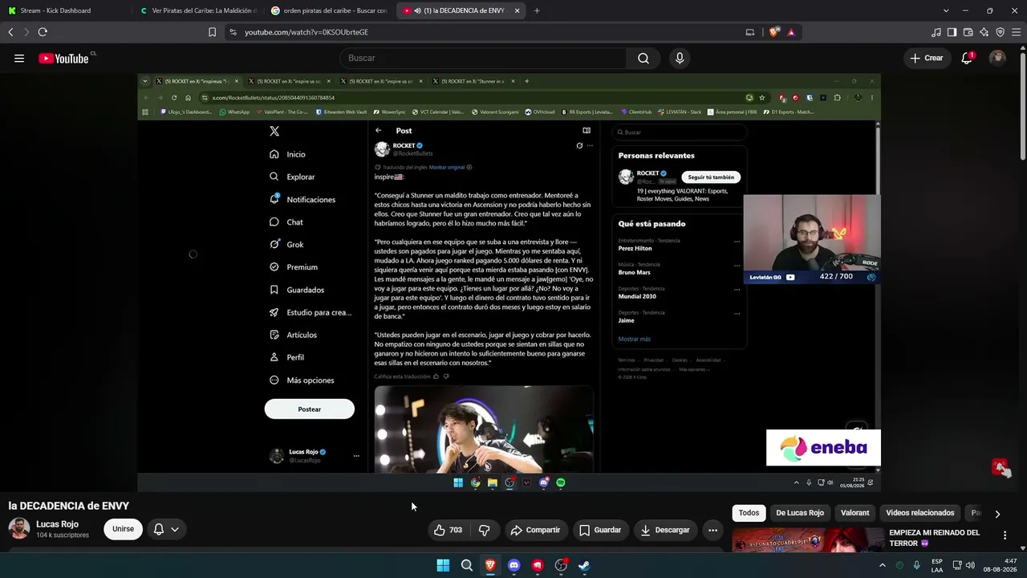Open options for the recommended video
The height and width of the screenshot is (578, 1027).
pyautogui.click(x=1005, y=535)
